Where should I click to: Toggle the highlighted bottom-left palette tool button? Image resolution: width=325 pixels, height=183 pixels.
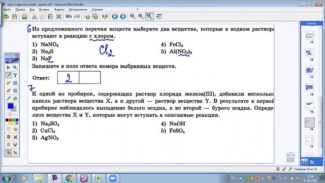coord(9,152)
